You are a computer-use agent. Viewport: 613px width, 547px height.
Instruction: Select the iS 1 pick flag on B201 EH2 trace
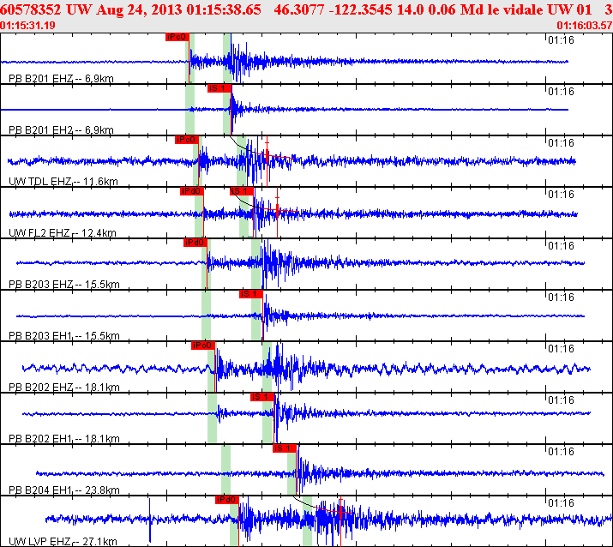(219, 89)
